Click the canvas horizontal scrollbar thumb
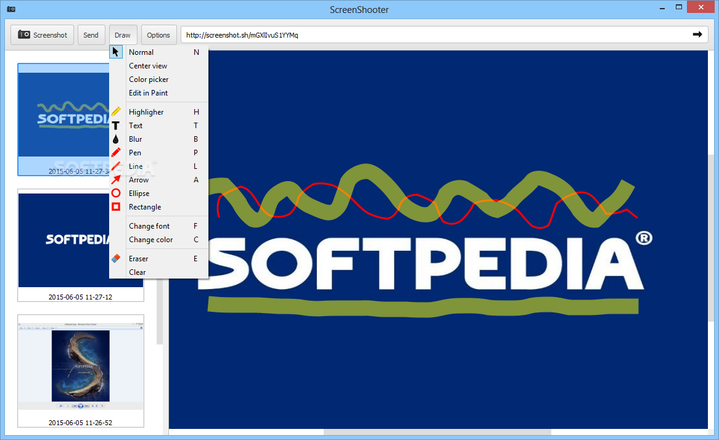Screen dimensions: 719x440 pos(437,432)
